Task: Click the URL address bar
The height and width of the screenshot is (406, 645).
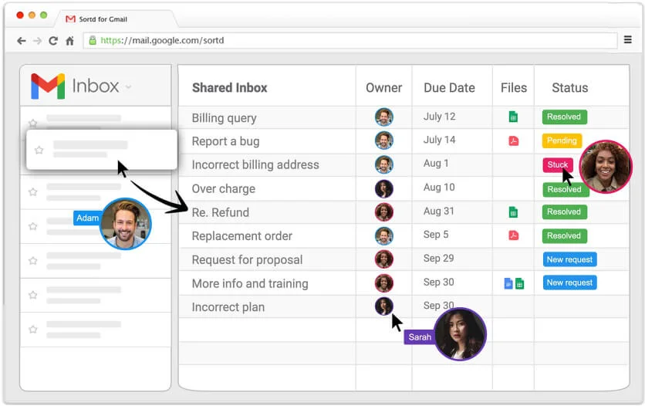Action: pyautogui.click(x=347, y=40)
